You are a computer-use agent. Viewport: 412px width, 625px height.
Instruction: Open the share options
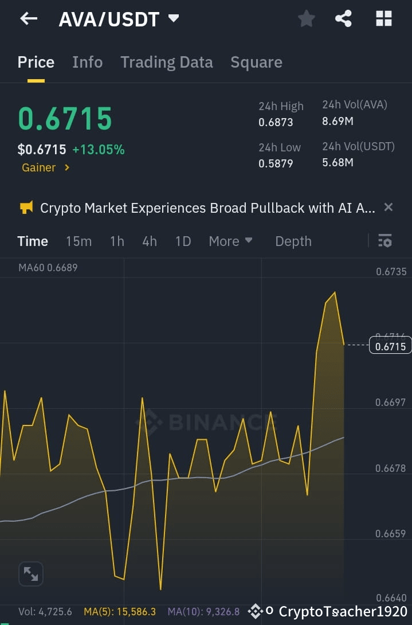pos(343,18)
